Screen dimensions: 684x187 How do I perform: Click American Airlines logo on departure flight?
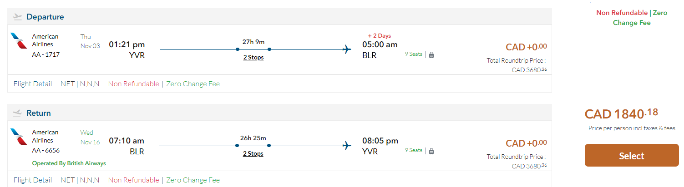[19, 40]
